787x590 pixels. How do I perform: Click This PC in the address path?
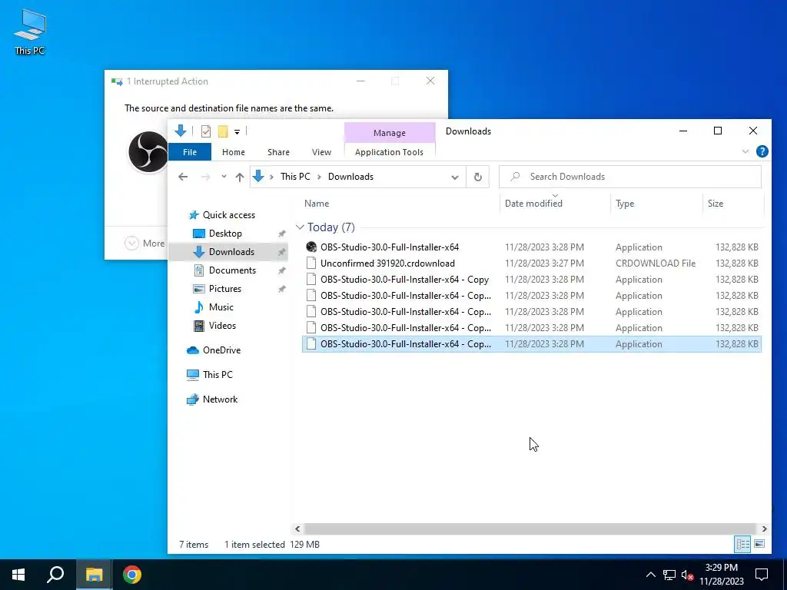[295, 177]
